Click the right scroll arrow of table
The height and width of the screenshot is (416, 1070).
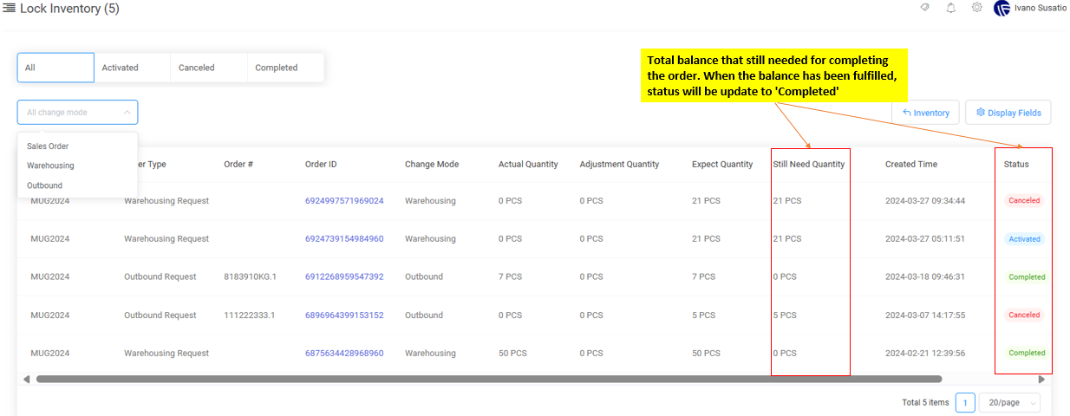(1041, 379)
